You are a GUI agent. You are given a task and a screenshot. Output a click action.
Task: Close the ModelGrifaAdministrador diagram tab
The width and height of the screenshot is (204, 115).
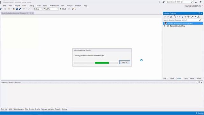33,13
